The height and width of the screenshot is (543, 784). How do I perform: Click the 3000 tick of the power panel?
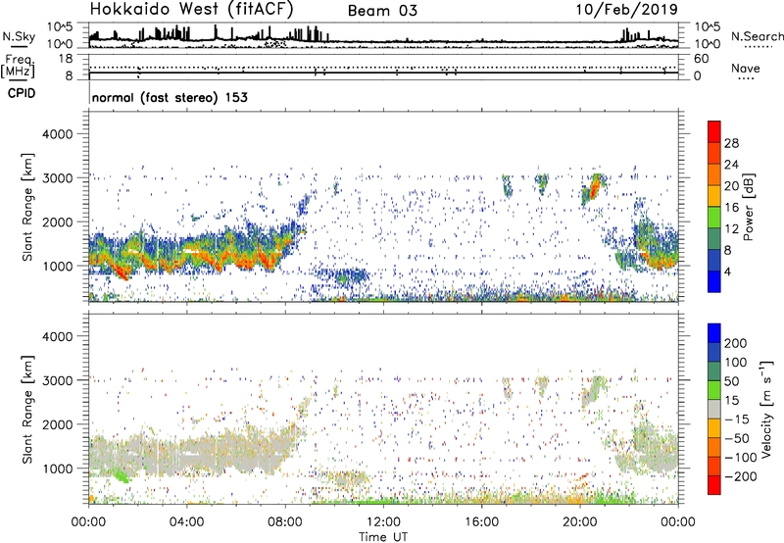(x=57, y=178)
